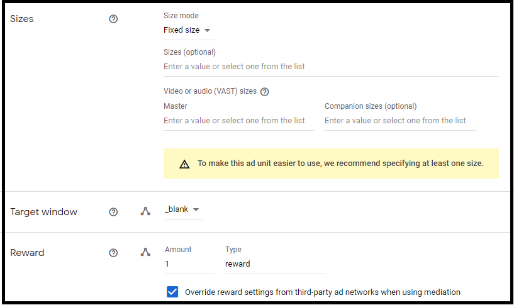Click the Reward inheritance icon
Viewport: 514px width, 305px height.
point(145,252)
